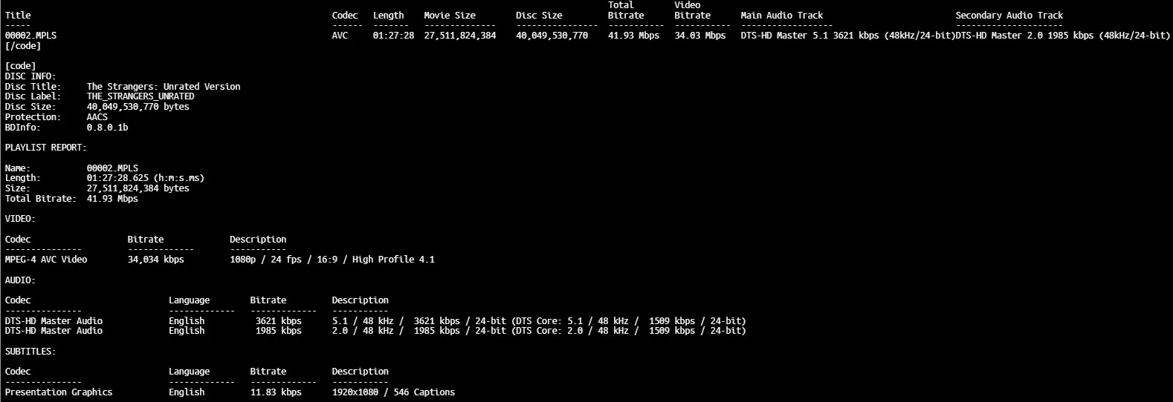The width and height of the screenshot is (1173, 402).
Task: Click the video bitrate 34,034 kbps
Action: pos(155,260)
